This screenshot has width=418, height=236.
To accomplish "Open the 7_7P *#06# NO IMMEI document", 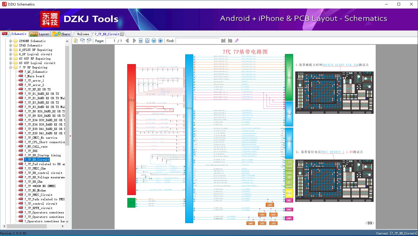I will [x=40, y=186].
